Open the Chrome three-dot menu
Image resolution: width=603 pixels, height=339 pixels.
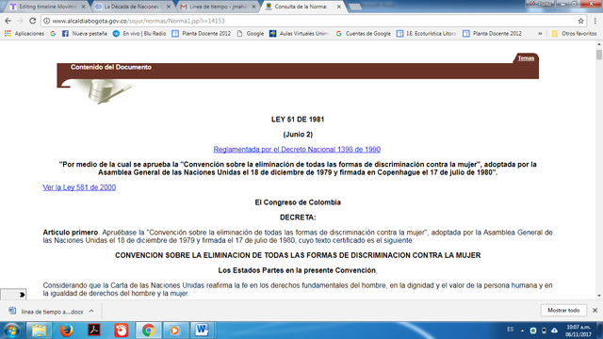(x=595, y=21)
